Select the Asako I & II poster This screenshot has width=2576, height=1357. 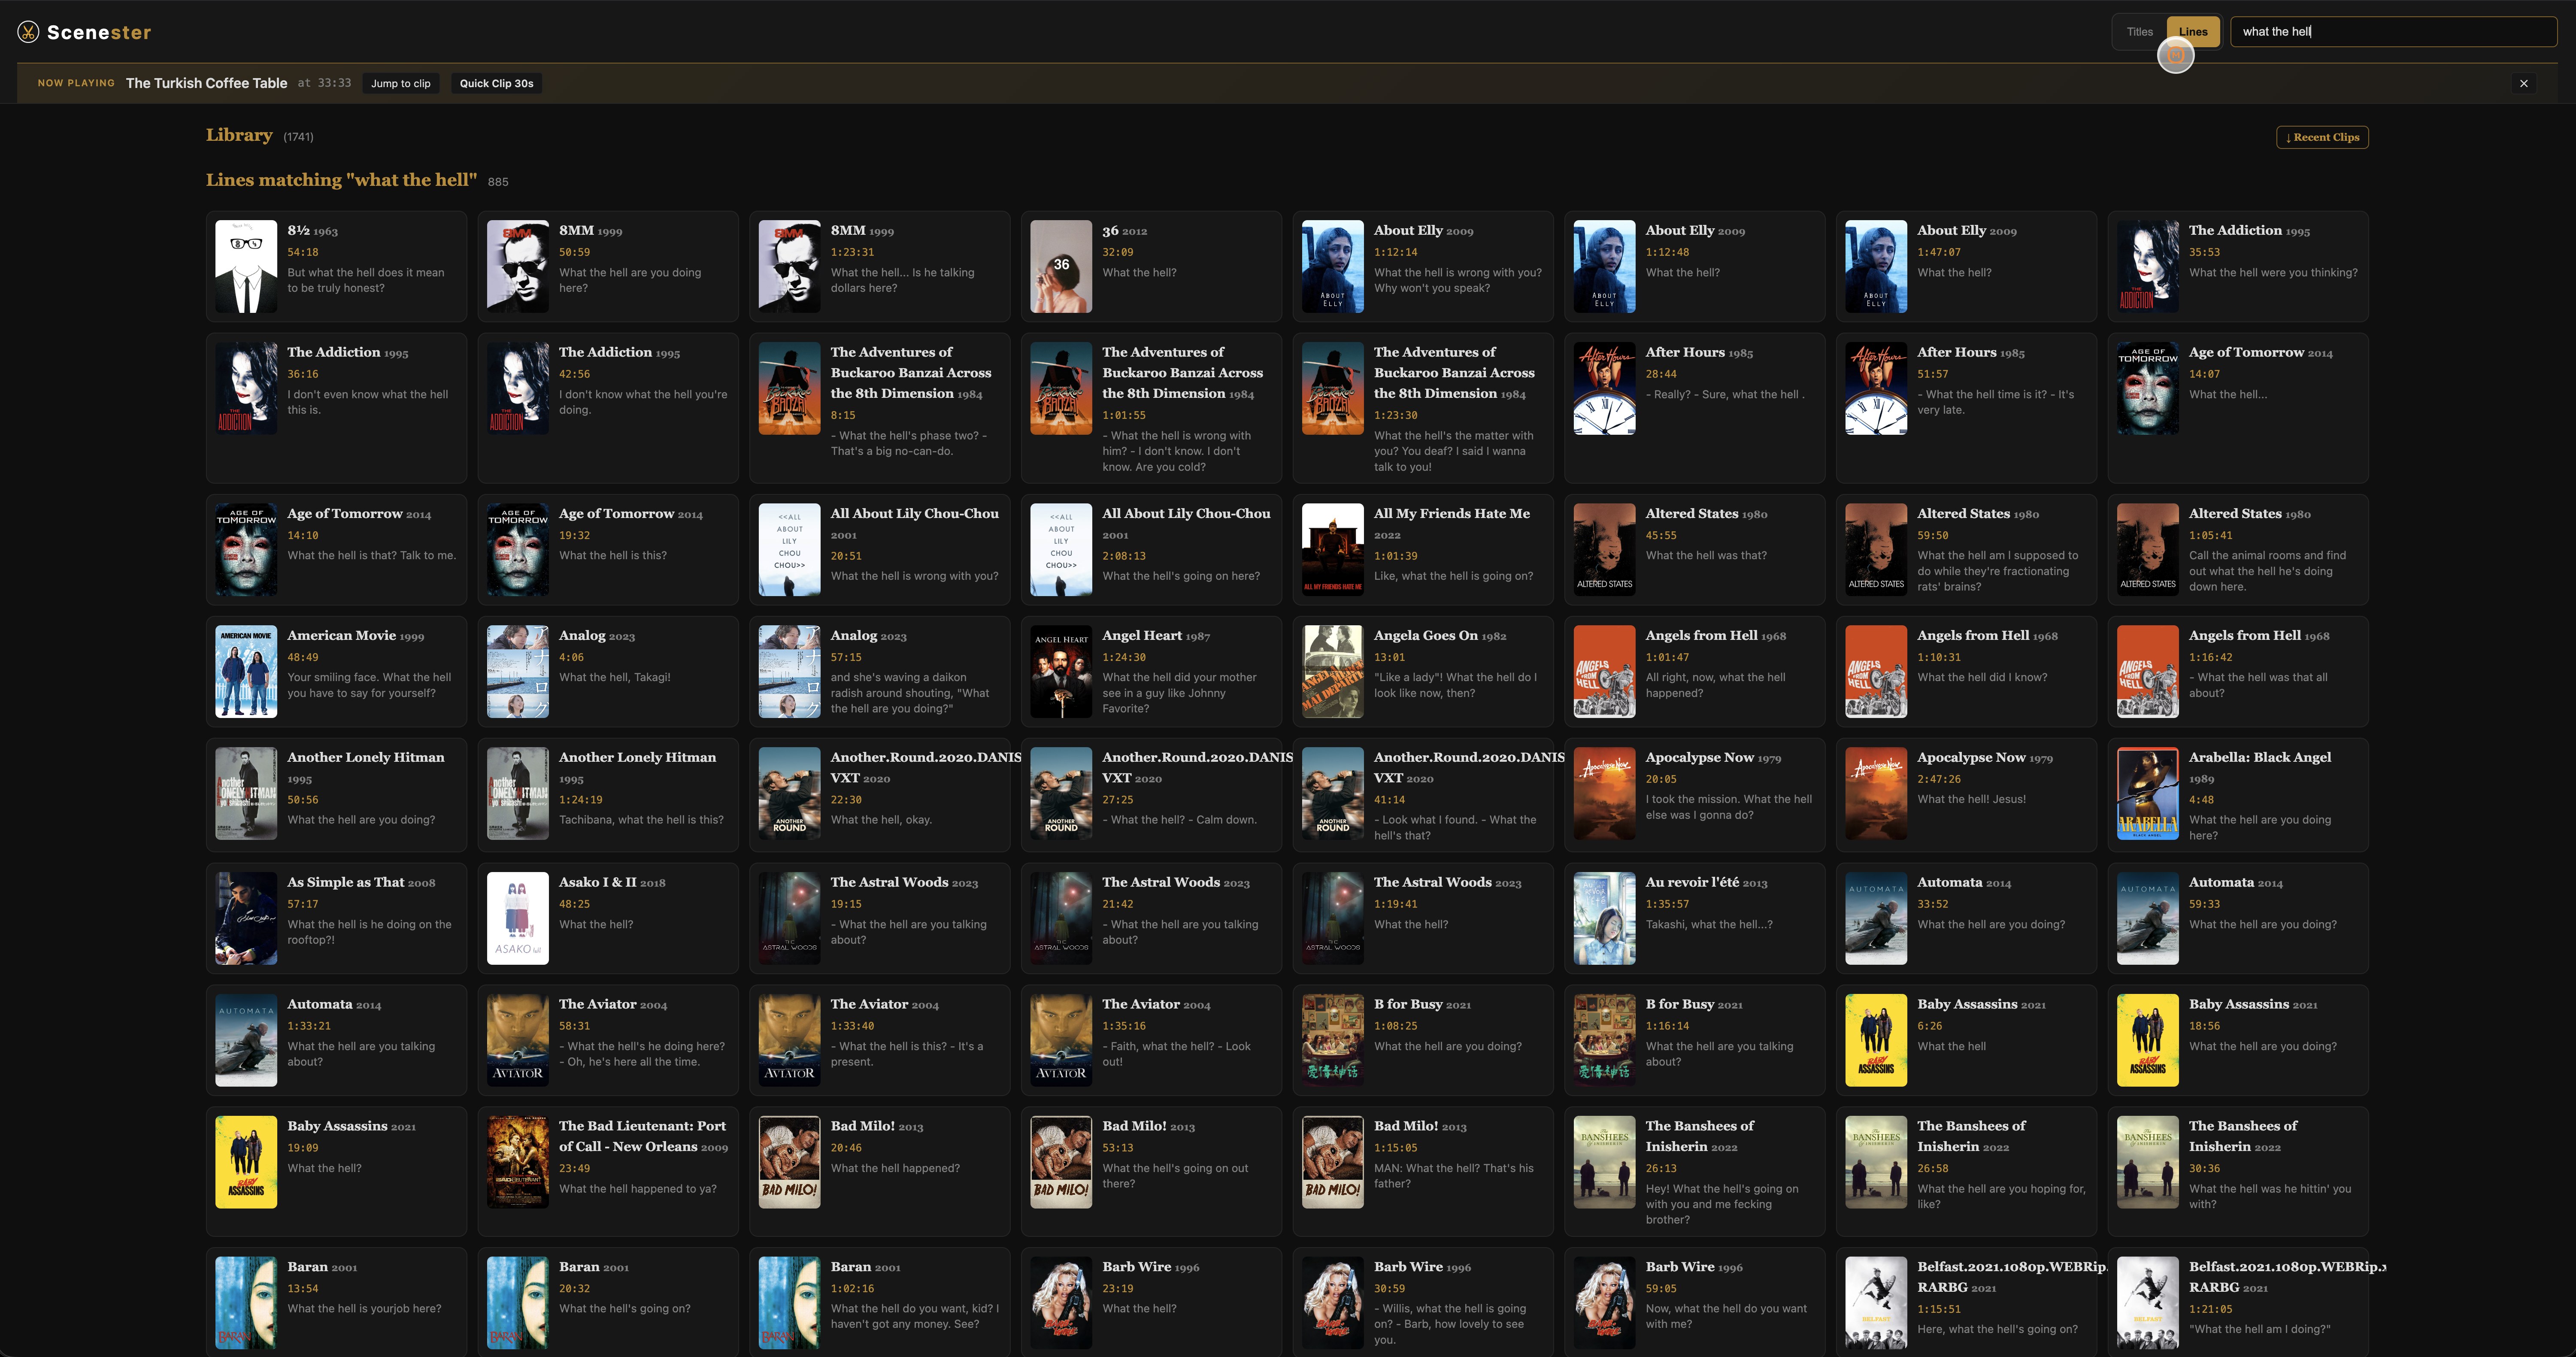(518, 918)
